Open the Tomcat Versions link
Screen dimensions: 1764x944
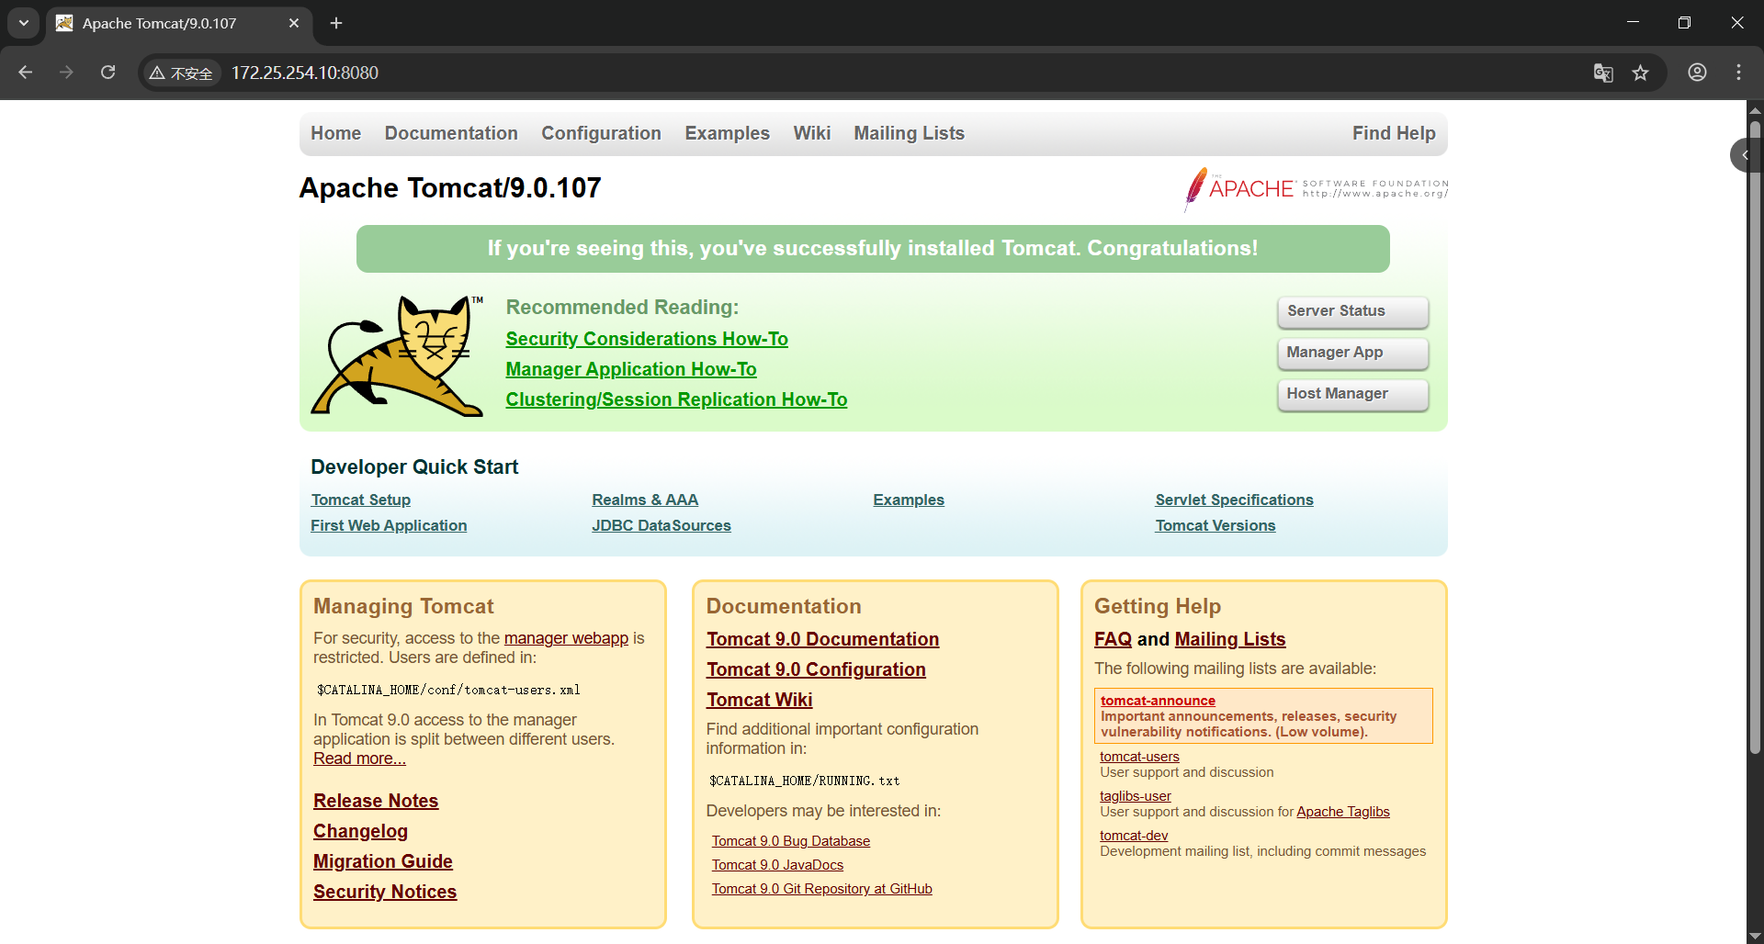1216,525
